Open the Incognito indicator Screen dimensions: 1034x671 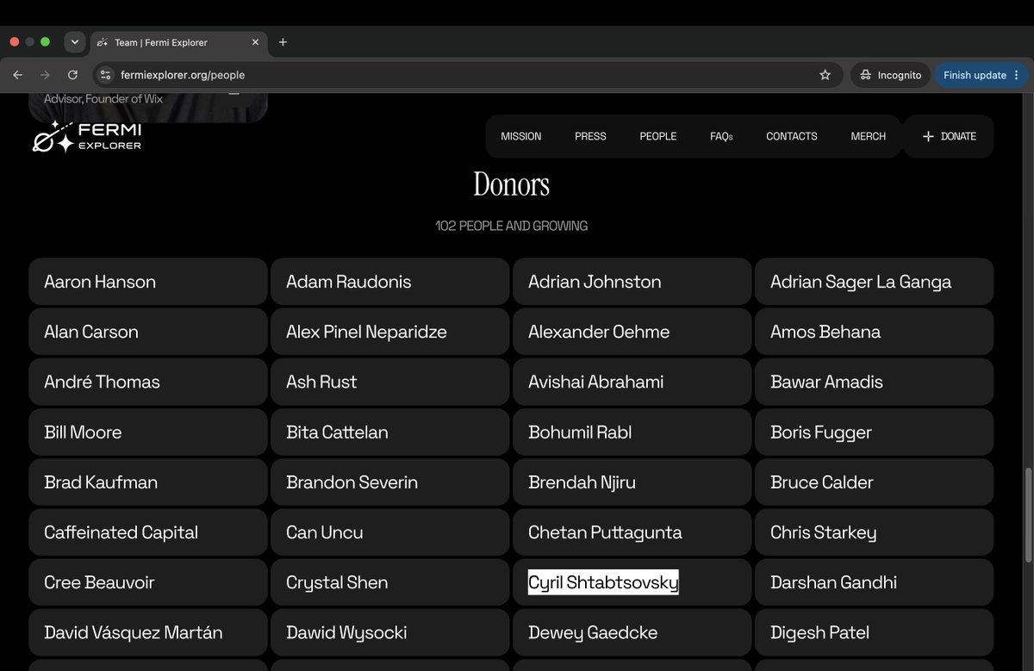(x=890, y=75)
